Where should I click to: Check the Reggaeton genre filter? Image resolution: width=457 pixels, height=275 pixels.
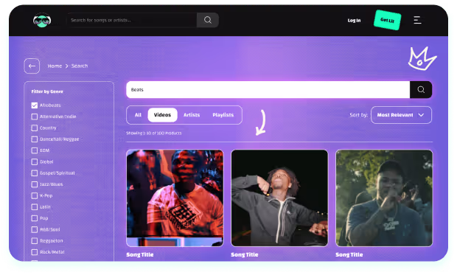point(35,241)
